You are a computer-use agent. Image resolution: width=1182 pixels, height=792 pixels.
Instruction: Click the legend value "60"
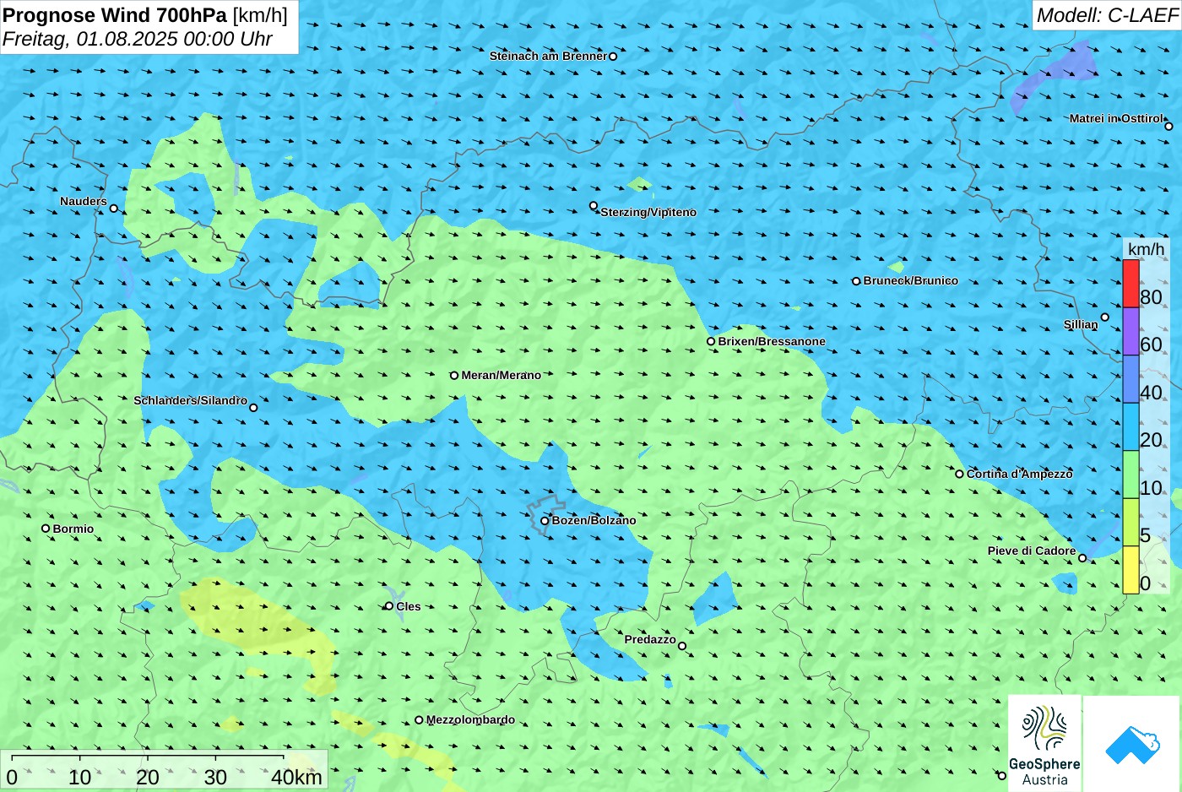[x=1151, y=344]
